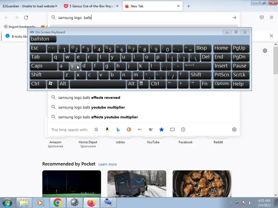This screenshot has width=278, height=208.
Task: Search history using the clock icon
Action: tap(183, 129)
